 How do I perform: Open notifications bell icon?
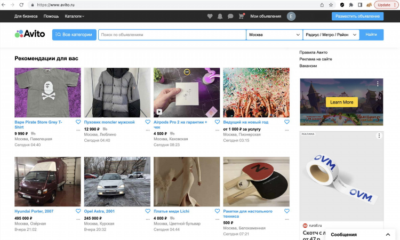(x=220, y=17)
